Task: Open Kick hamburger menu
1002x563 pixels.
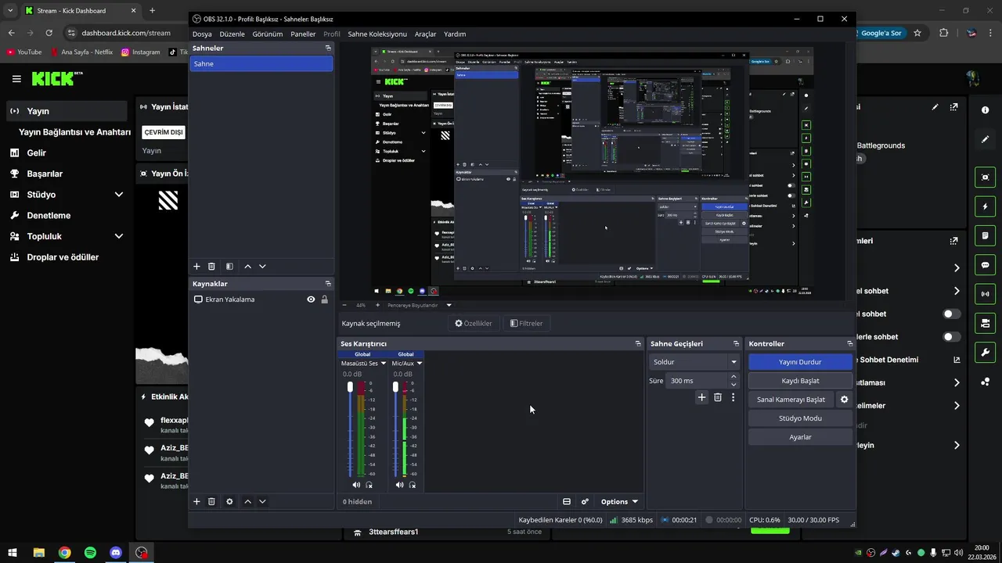Action: coord(16,79)
